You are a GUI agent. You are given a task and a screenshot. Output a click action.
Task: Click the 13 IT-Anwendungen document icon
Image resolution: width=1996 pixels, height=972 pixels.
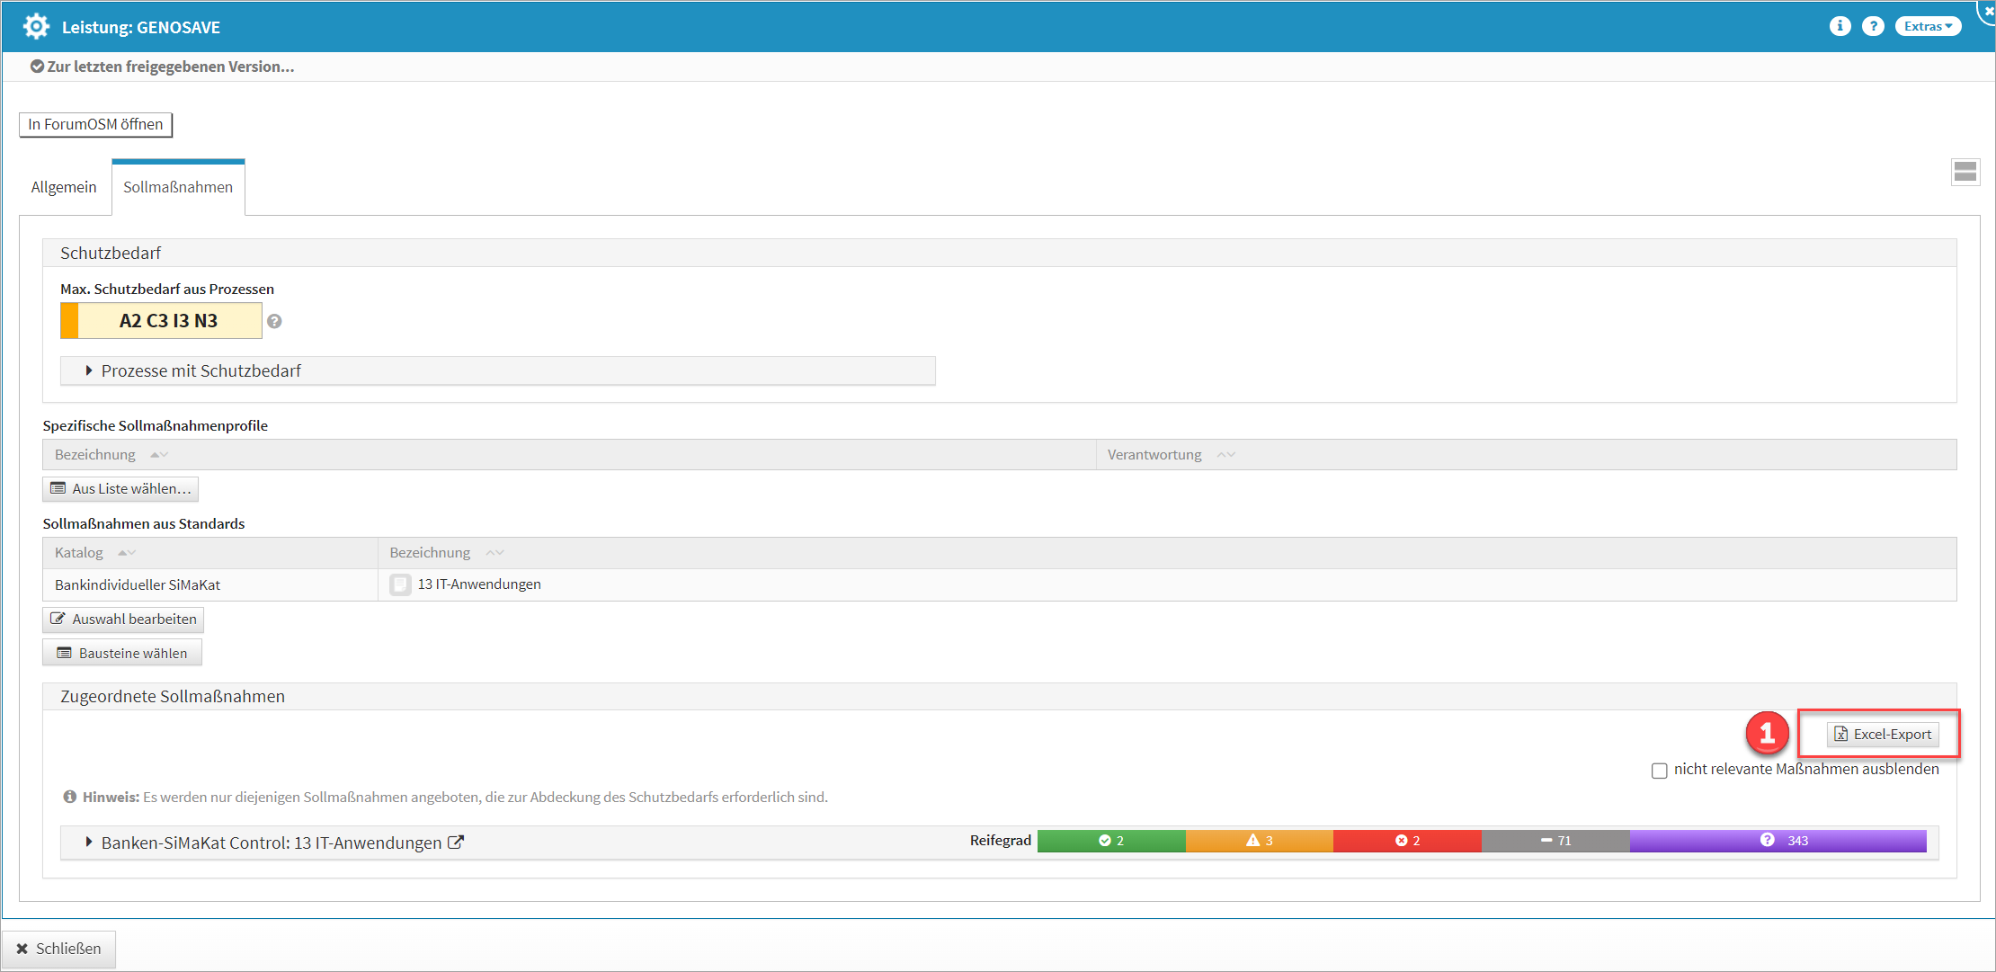tap(400, 584)
